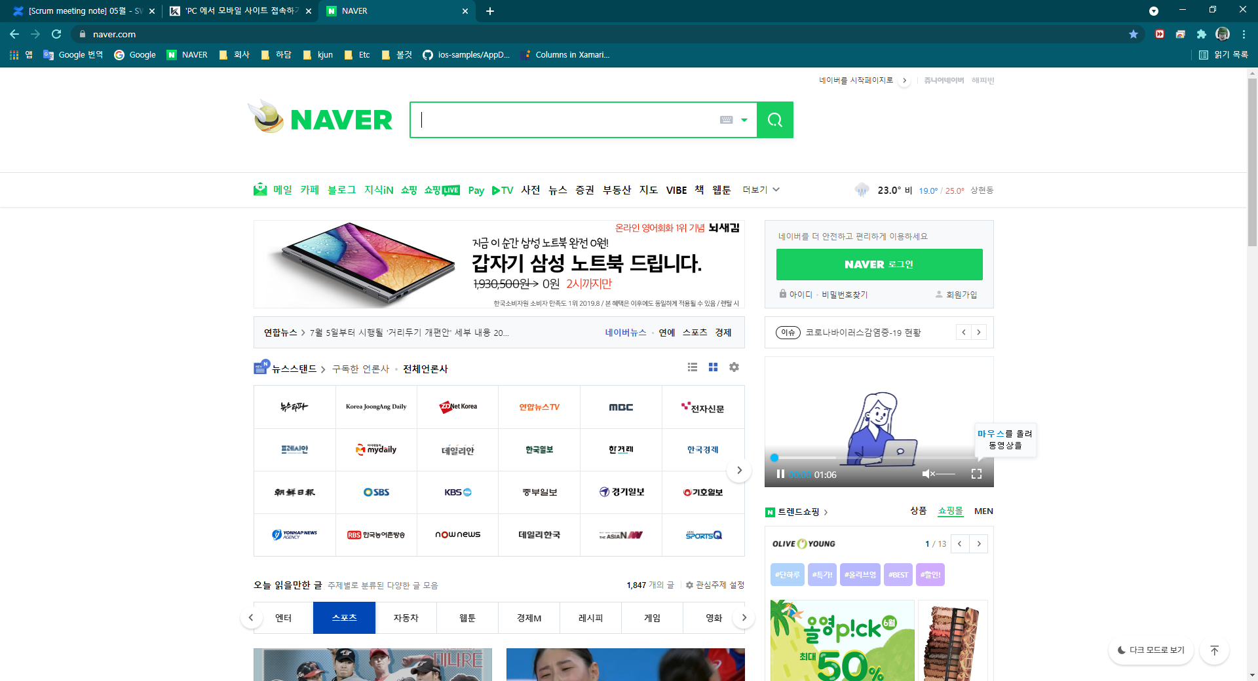Click the #특가! hashtag tag

(x=822, y=575)
